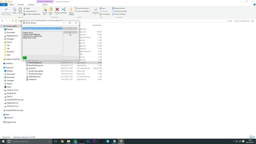Viewport: 256px width, 144px height.
Task: Open the Accesso facilitato dropdown
Action: pyautogui.click(x=83, y=11)
